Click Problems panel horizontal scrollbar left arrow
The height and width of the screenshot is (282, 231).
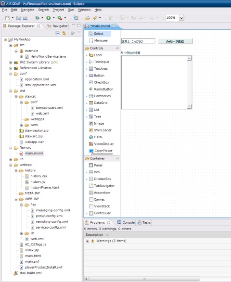pyautogui.click(x=86, y=279)
